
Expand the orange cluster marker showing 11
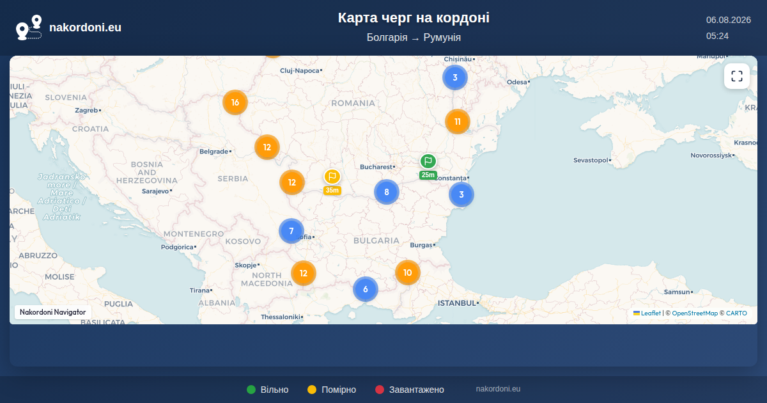pyautogui.click(x=458, y=122)
